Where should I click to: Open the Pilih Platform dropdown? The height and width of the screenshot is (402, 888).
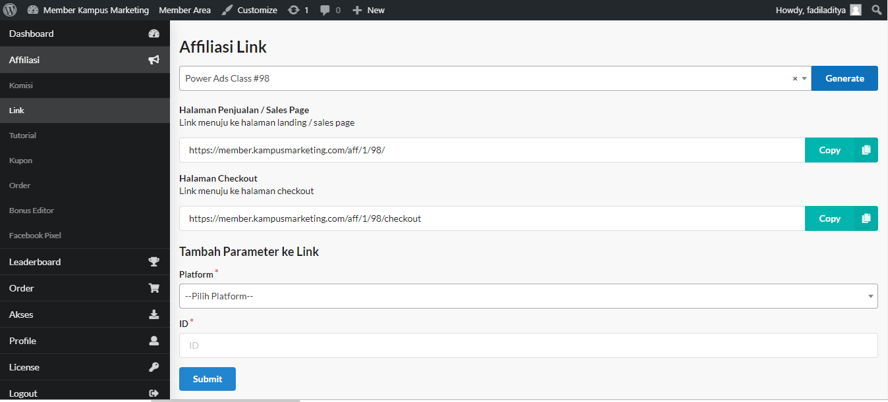528,296
